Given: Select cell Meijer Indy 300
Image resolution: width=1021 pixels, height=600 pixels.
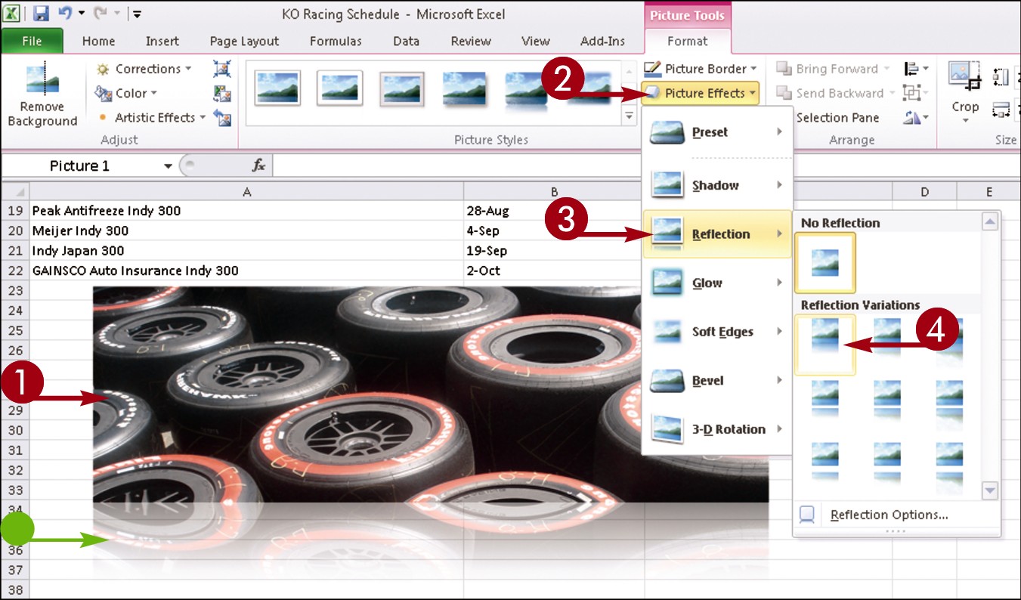Looking at the screenshot, I should tap(246, 230).
